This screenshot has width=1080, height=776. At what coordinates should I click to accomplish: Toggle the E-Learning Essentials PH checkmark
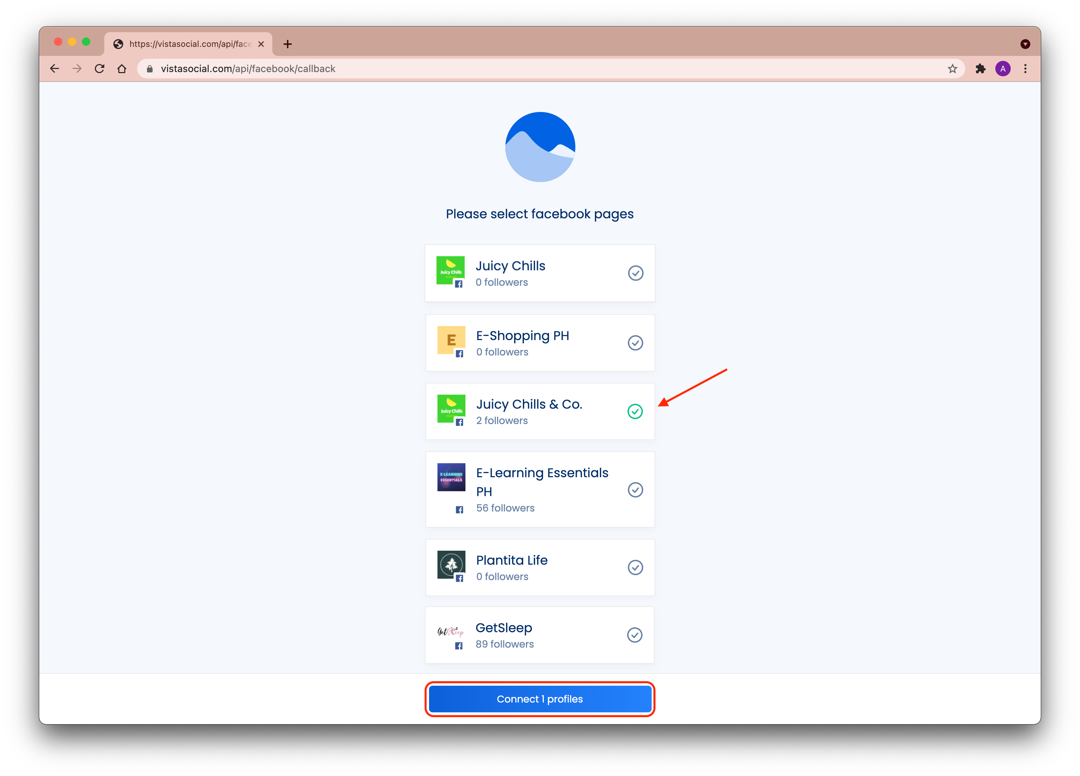[x=636, y=490]
